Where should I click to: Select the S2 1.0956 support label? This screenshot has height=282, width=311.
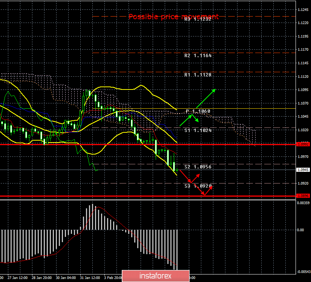click(x=198, y=167)
